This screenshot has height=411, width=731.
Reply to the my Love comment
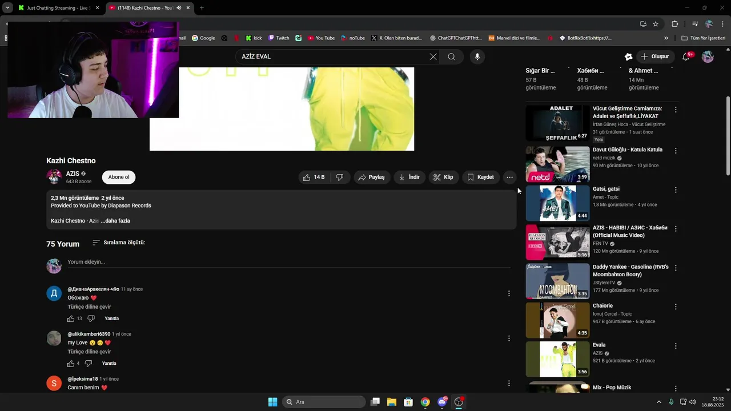pyautogui.click(x=109, y=364)
